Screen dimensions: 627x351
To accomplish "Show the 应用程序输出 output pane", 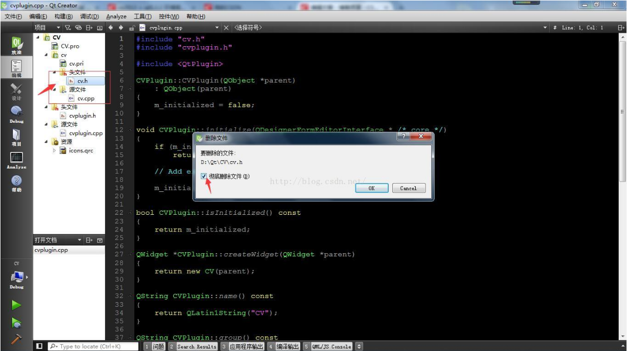I will tap(242, 346).
